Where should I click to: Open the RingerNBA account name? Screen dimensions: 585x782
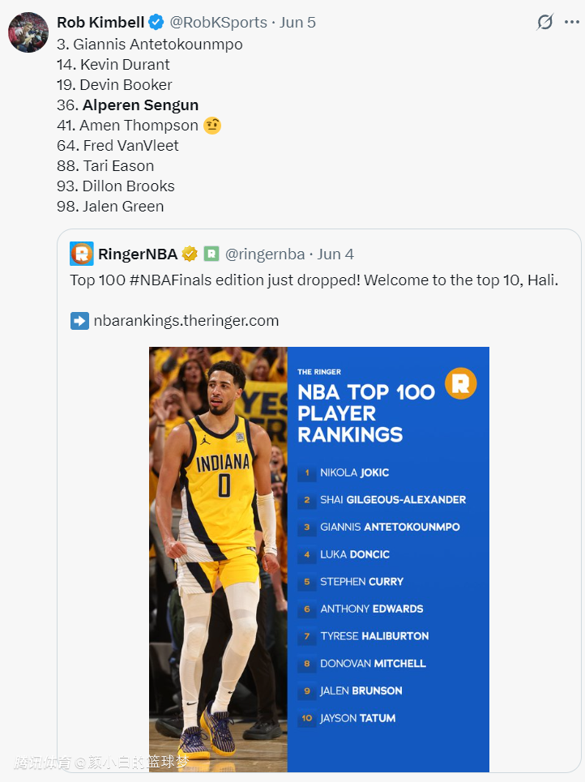point(138,254)
